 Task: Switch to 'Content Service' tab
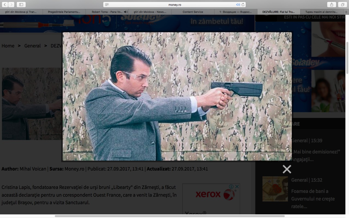193,12
